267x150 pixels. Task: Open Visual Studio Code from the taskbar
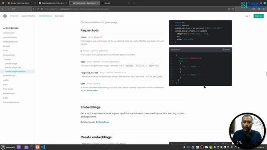[x=43, y=147]
